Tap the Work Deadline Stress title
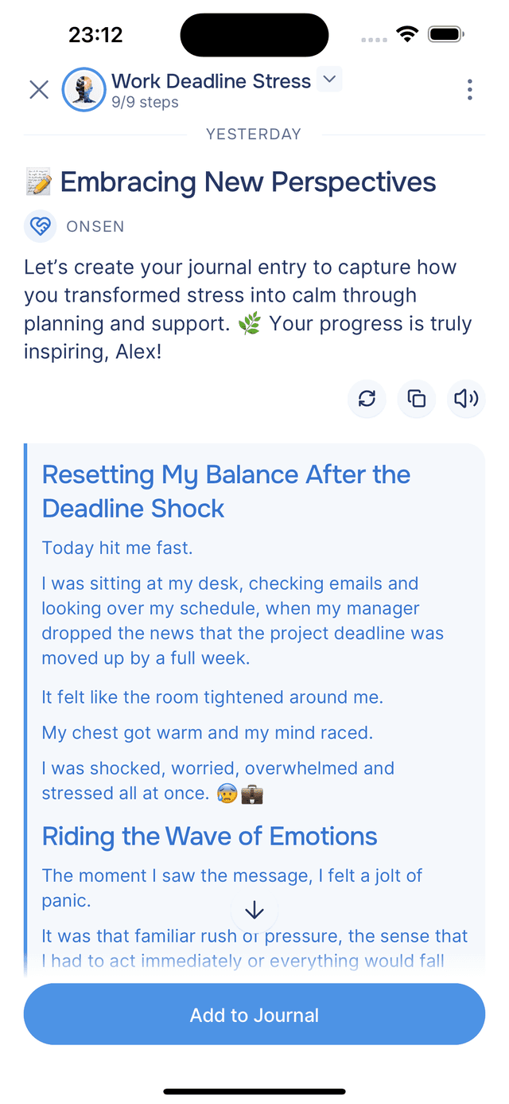Viewport: 509px width, 1104px height. click(x=211, y=81)
